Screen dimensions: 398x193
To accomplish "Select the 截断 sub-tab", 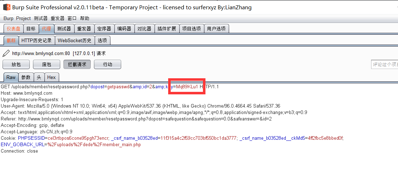I will pos(11,40).
